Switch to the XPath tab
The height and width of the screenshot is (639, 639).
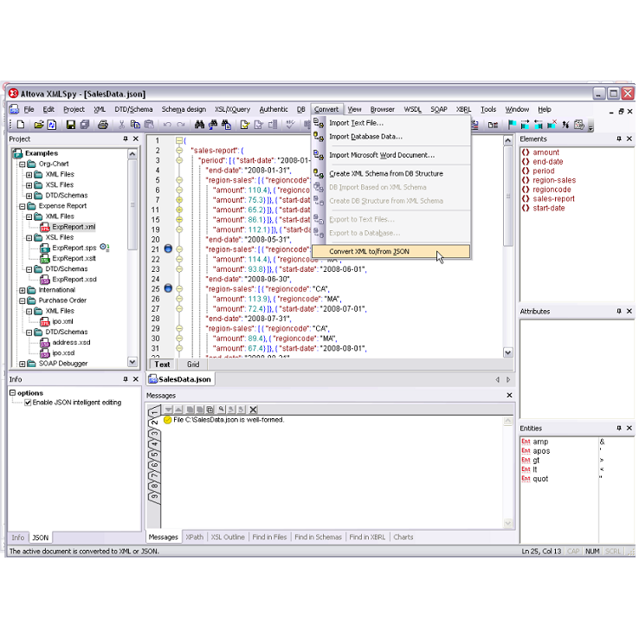pyautogui.click(x=195, y=537)
